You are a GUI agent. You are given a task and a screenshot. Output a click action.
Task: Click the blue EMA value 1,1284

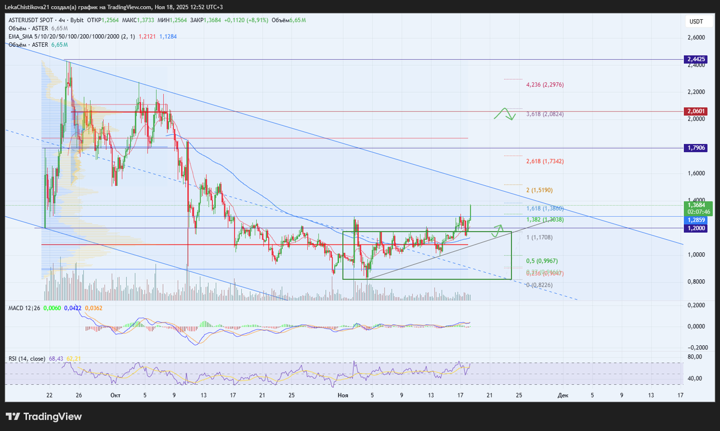[x=167, y=37]
